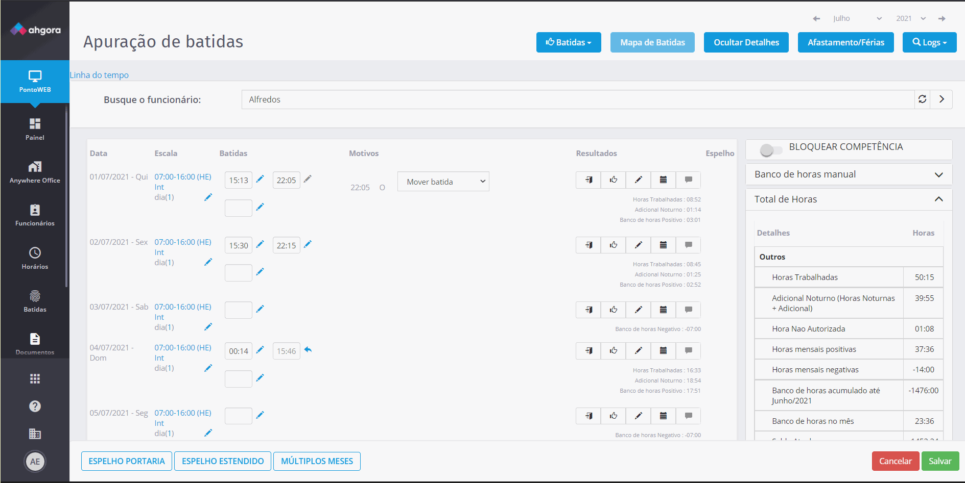Click Ocultar Detalhes button
Screen dimensions: 965x483
click(x=746, y=42)
